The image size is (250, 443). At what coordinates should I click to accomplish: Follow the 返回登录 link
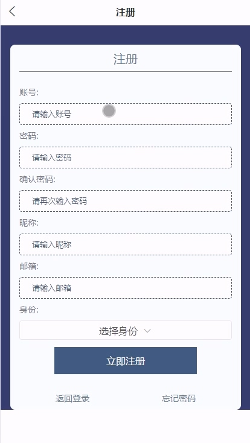coord(72,398)
